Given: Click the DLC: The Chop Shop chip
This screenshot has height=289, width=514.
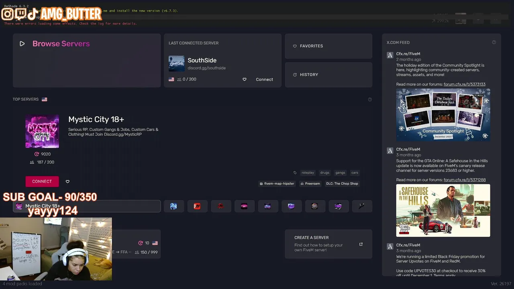Looking at the screenshot, I should 342,183.
